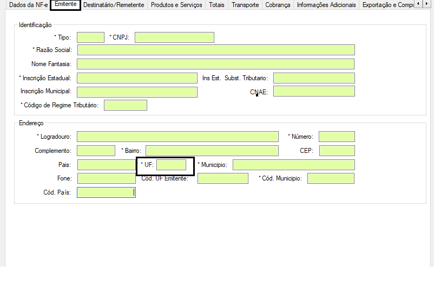Go to Produtos e Serviços tab
Screen dimensions: 434x290
176,5
